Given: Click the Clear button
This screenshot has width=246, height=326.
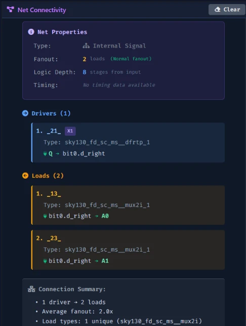Looking at the screenshot, I should pos(227,10).
